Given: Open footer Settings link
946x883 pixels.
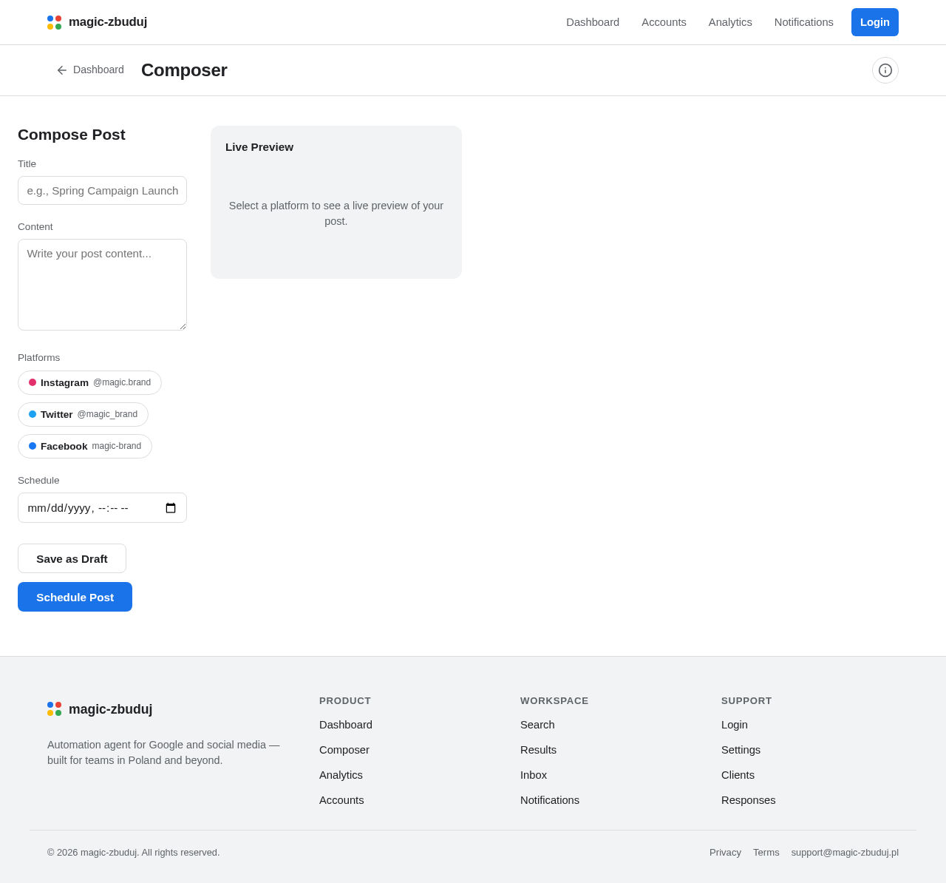Looking at the screenshot, I should [741, 750].
